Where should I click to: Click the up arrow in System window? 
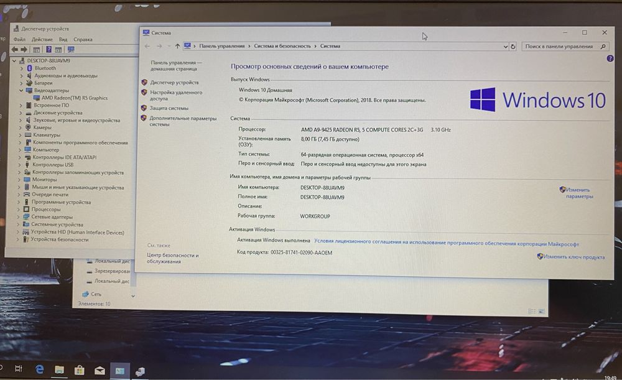(177, 47)
